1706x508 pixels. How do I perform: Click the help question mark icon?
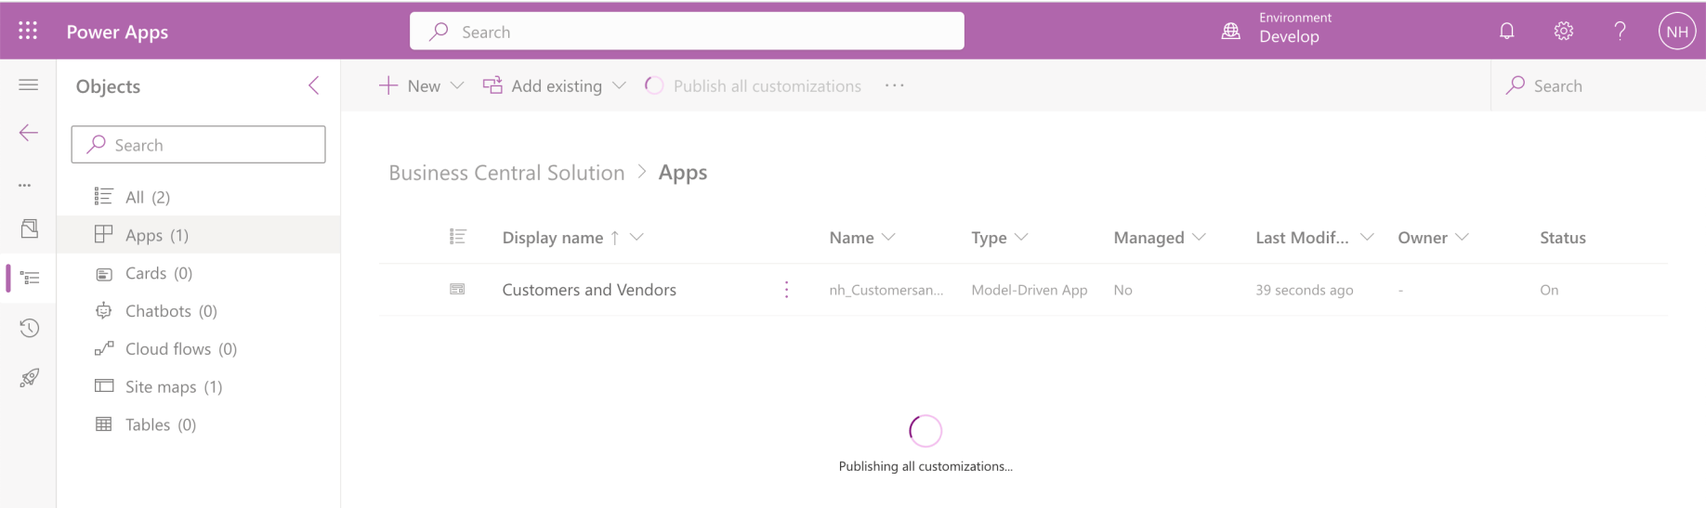(1620, 32)
